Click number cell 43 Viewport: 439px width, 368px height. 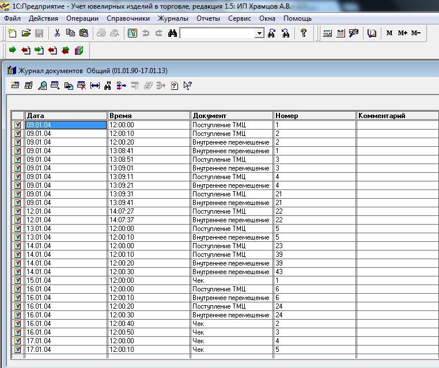pyautogui.click(x=315, y=272)
